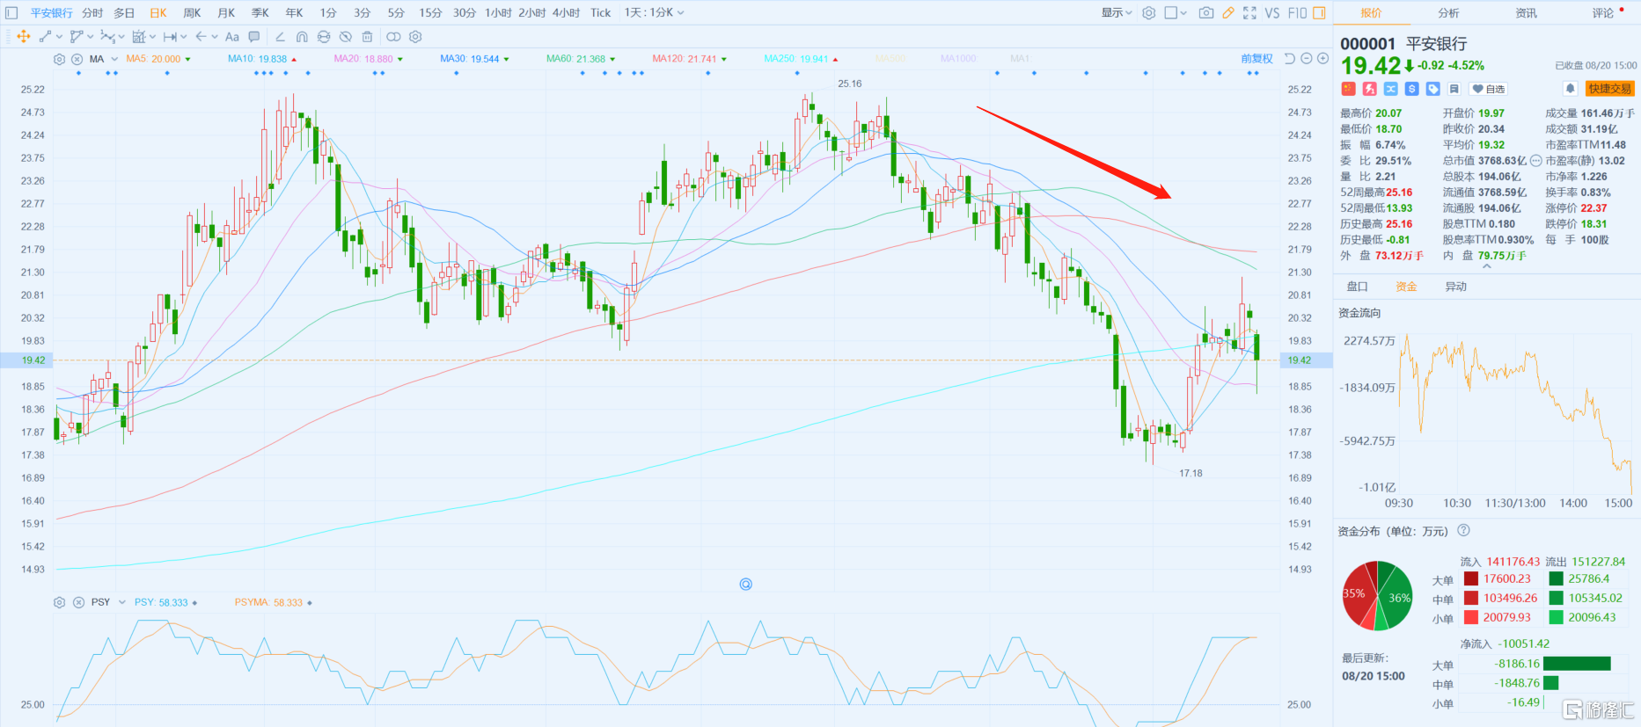Reset chart with undo arrow icon
This screenshot has height=727, width=1641.
[1290, 59]
